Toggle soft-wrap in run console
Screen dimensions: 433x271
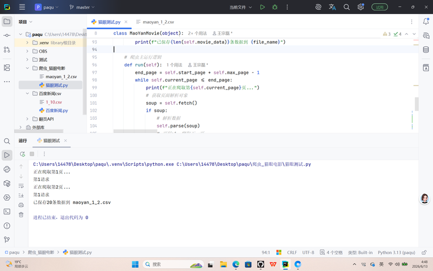click(21, 186)
